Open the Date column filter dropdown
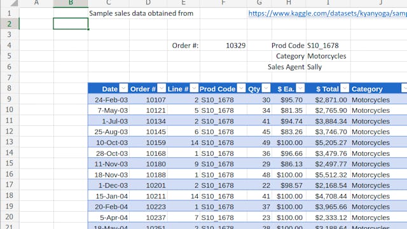Viewport: 407px width, 229px height. click(x=123, y=88)
